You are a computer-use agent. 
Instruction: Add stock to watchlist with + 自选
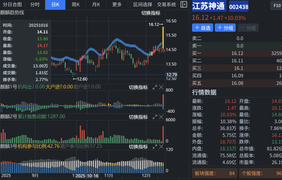(x=203, y=28)
